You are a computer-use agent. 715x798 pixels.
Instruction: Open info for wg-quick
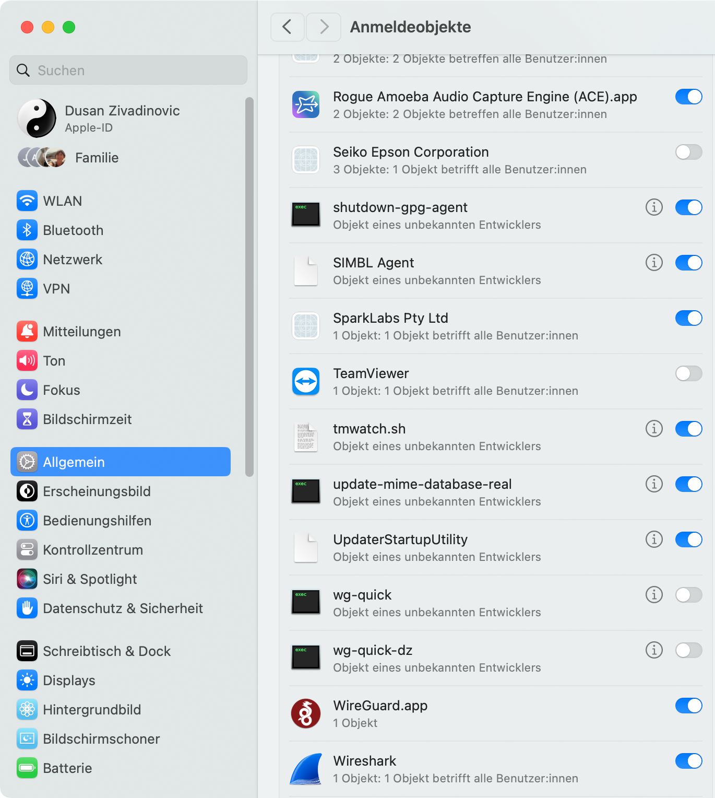654,595
